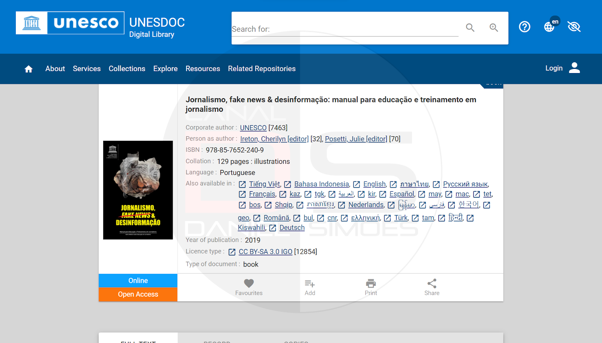Open the Shqip version
This screenshot has height=343, width=602.
coord(283,205)
